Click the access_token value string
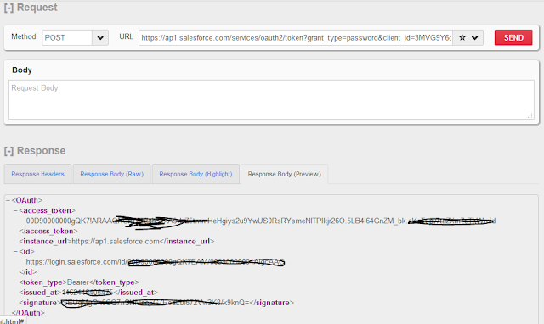This screenshot has height=324, width=544. click(x=261, y=221)
